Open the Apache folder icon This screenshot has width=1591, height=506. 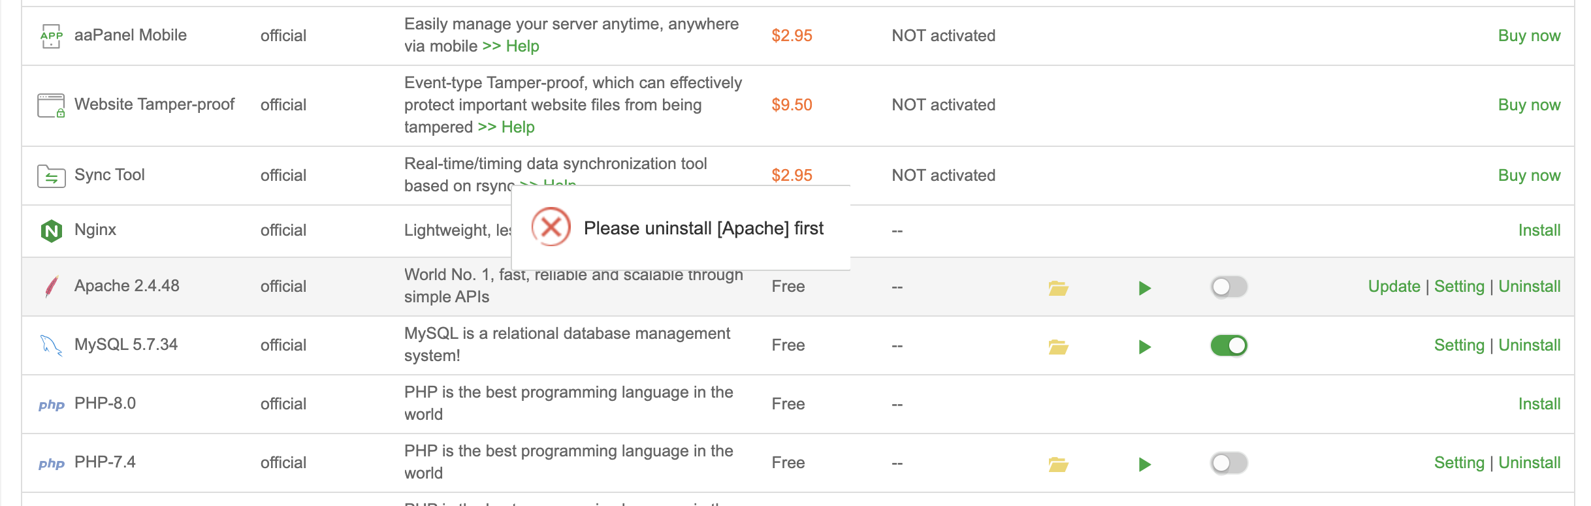tap(1058, 287)
